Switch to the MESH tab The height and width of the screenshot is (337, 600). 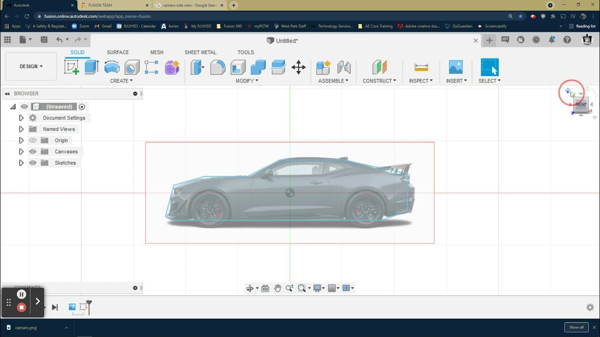pyautogui.click(x=157, y=52)
